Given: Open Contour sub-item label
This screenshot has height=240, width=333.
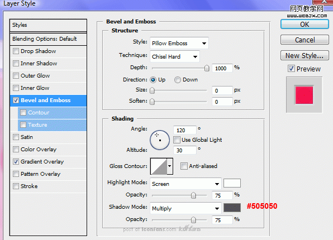Looking at the screenshot, I should [x=39, y=113].
